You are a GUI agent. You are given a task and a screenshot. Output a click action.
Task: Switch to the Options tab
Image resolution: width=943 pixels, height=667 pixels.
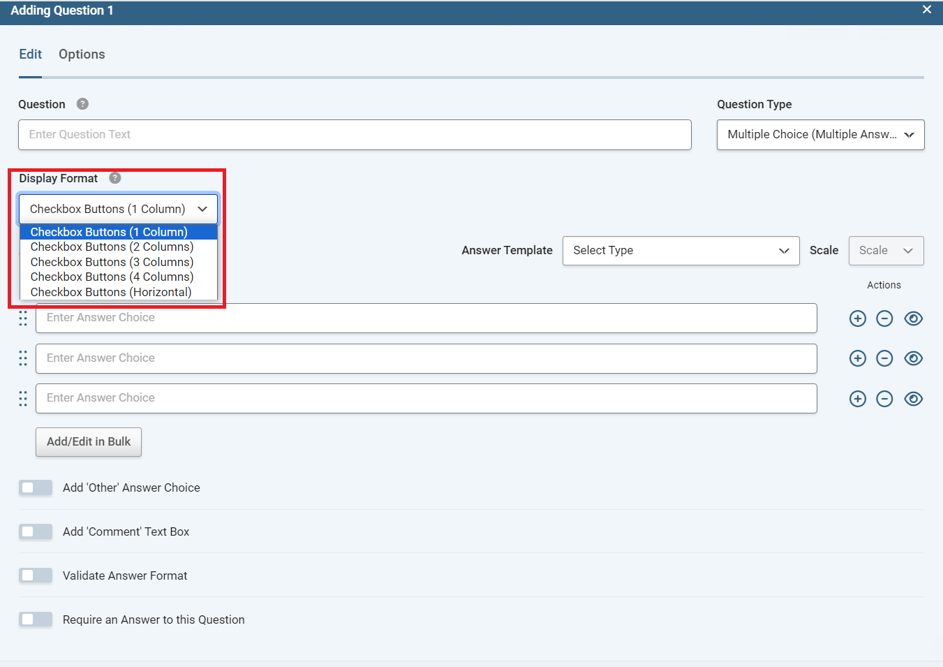click(x=82, y=54)
